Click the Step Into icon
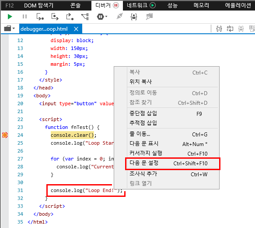Viewport: 255px width, 228px height. (x=40, y=17)
